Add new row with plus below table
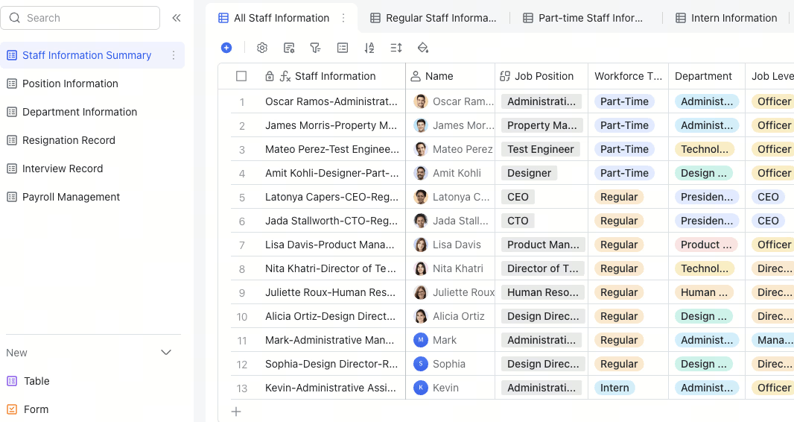This screenshot has width=794, height=422. [236, 412]
